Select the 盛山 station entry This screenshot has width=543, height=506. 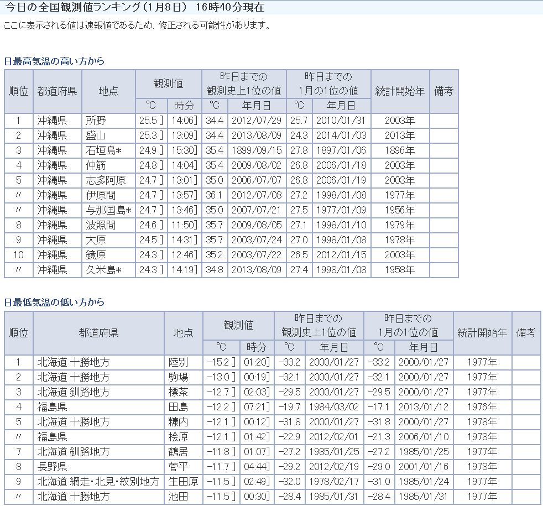[96, 135]
